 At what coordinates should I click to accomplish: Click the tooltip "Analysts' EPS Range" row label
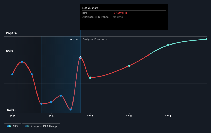[x=96, y=17]
